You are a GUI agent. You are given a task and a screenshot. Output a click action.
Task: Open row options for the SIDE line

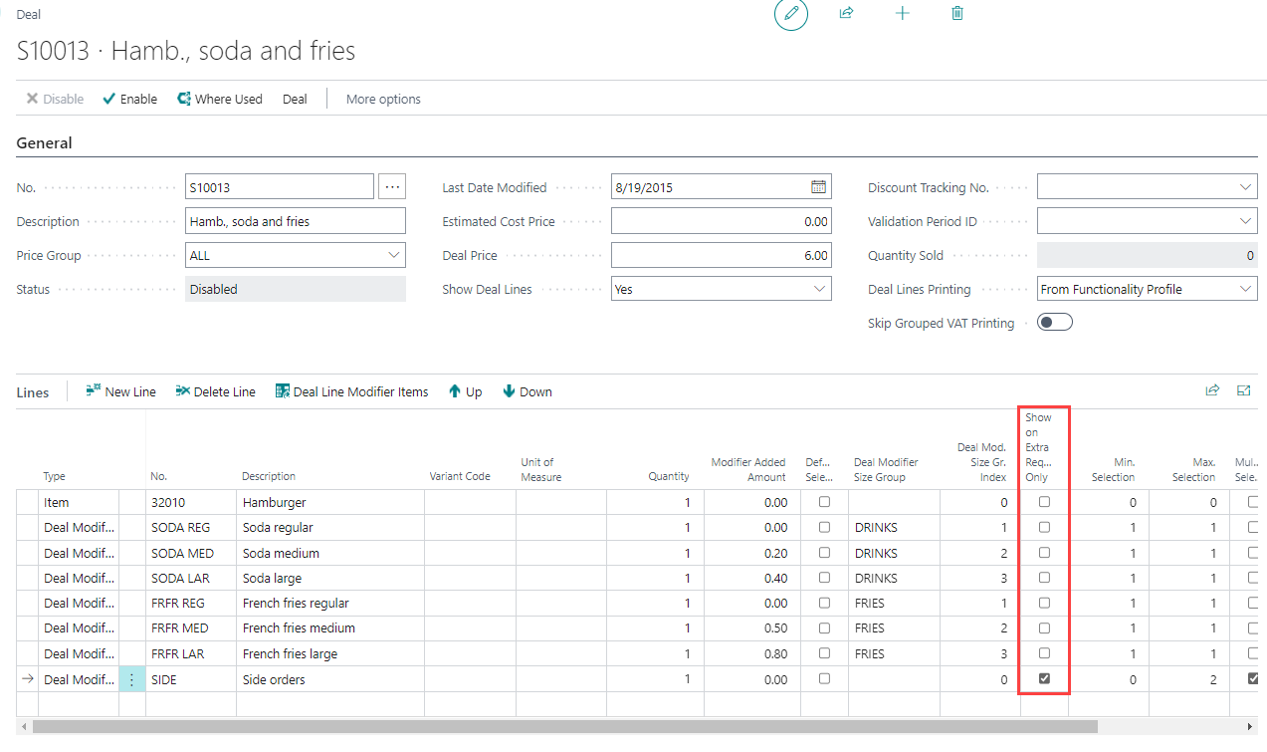click(131, 679)
